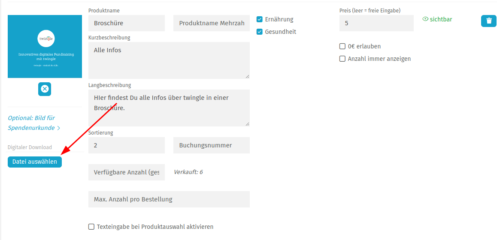Enable Texteingabe bei Produktauswahl aktivieren
This screenshot has height=240, width=500.
tap(91, 227)
